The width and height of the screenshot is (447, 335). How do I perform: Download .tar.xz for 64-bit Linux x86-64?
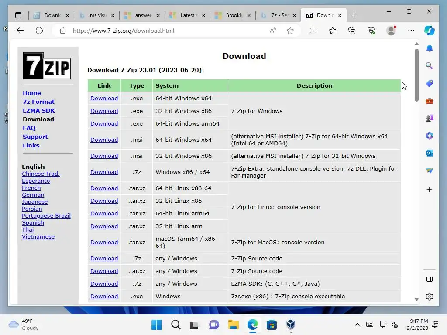pos(104,188)
